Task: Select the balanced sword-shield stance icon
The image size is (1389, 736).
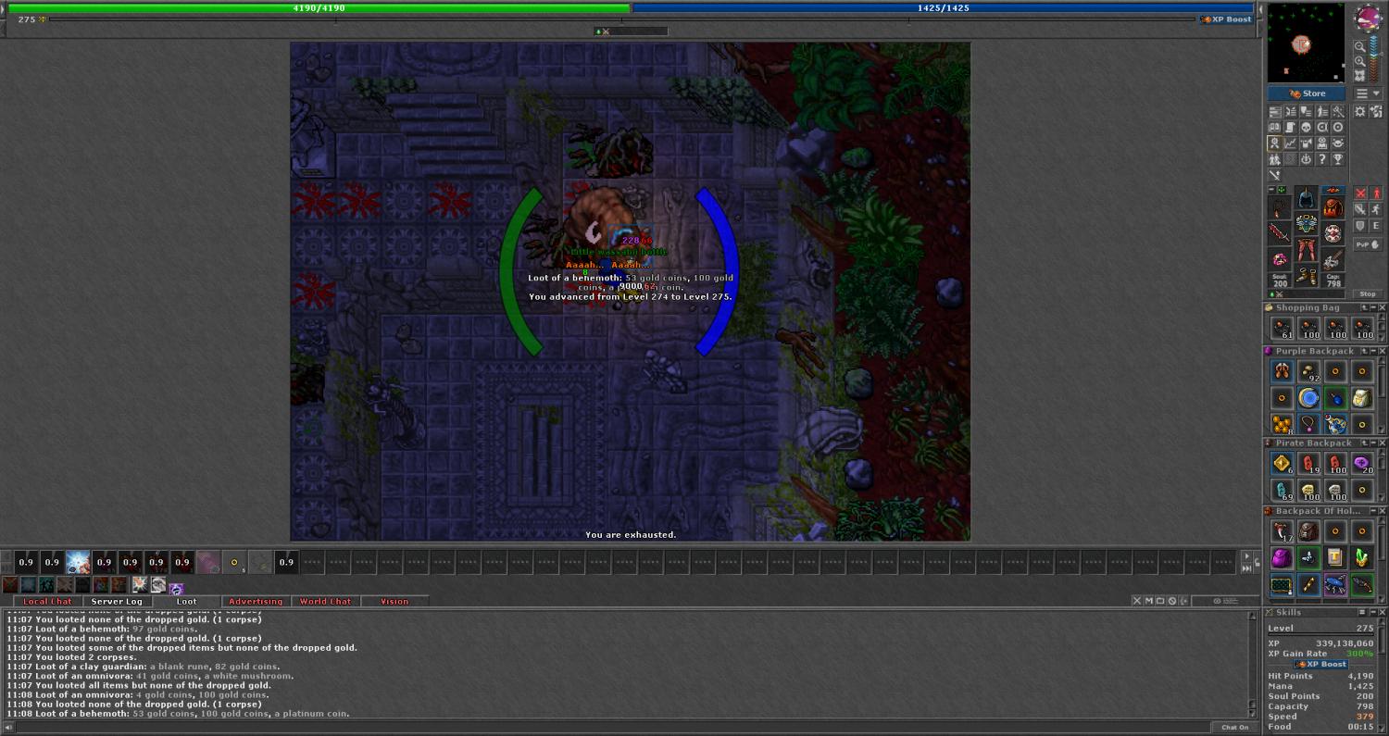Action: click(1361, 209)
